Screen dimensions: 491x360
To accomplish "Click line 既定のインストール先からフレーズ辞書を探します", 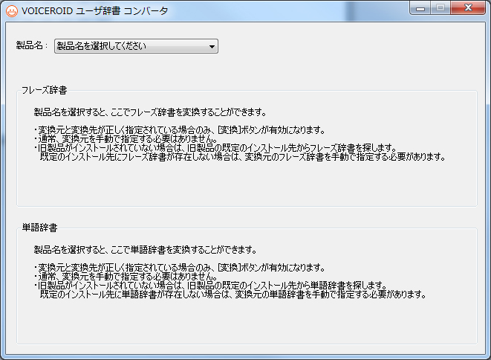I will [308, 147].
